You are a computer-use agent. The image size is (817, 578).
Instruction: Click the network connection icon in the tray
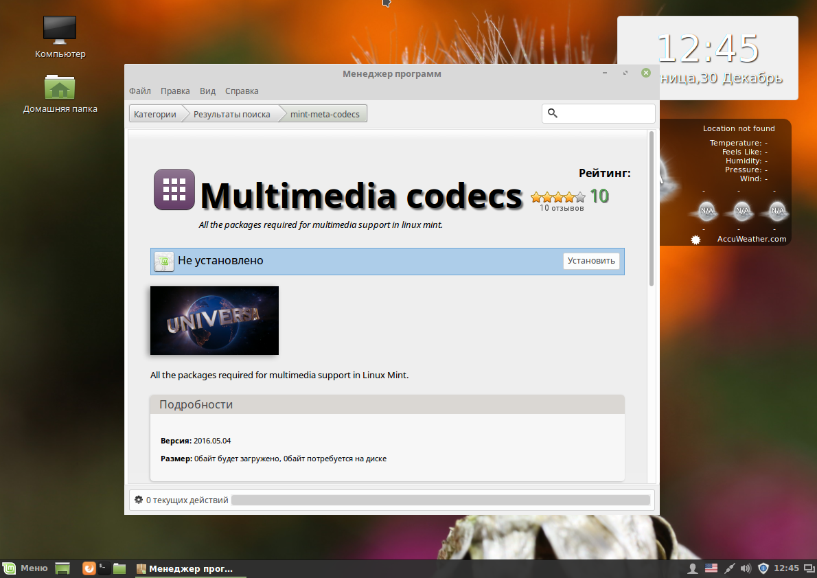(x=729, y=568)
